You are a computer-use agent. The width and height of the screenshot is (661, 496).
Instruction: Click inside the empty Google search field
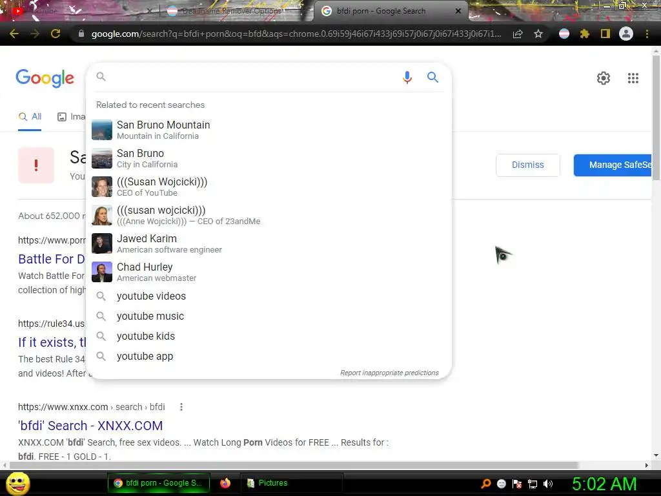[x=253, y=77]
